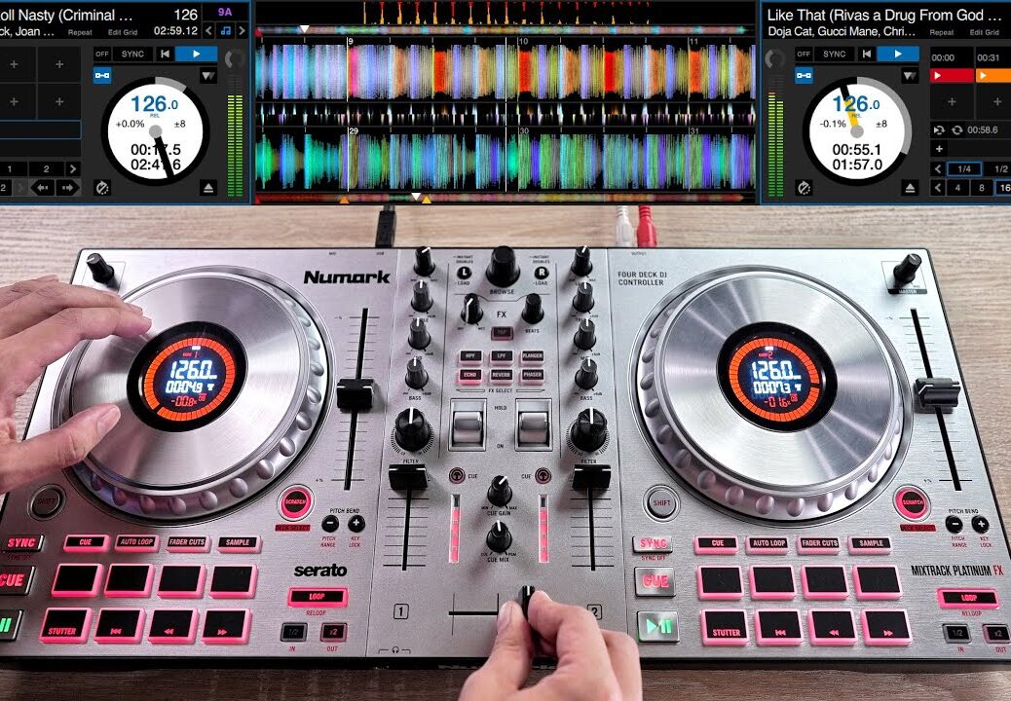Open double-triangle dropdown on Serato left deck
1011x701 pixels.
[x=208, y=76]
